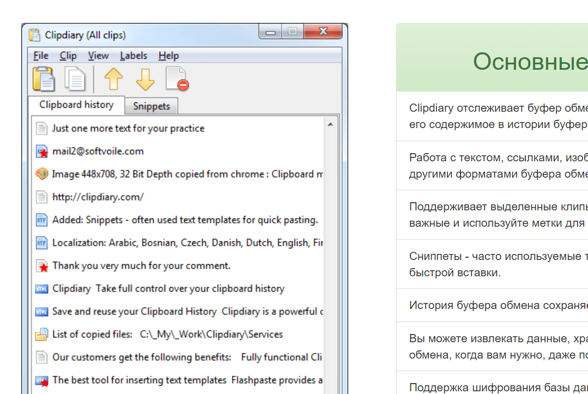
Task: Minimize the Clipdiary window
Action: click(x=270, y=32)
